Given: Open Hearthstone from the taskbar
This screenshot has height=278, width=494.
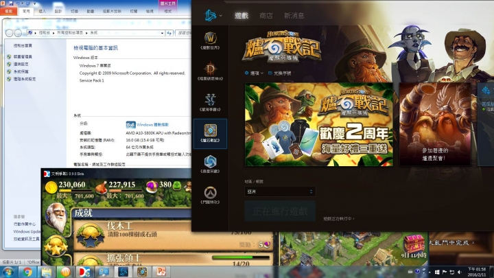Looking at the screenshot, I should pos(142,272).
